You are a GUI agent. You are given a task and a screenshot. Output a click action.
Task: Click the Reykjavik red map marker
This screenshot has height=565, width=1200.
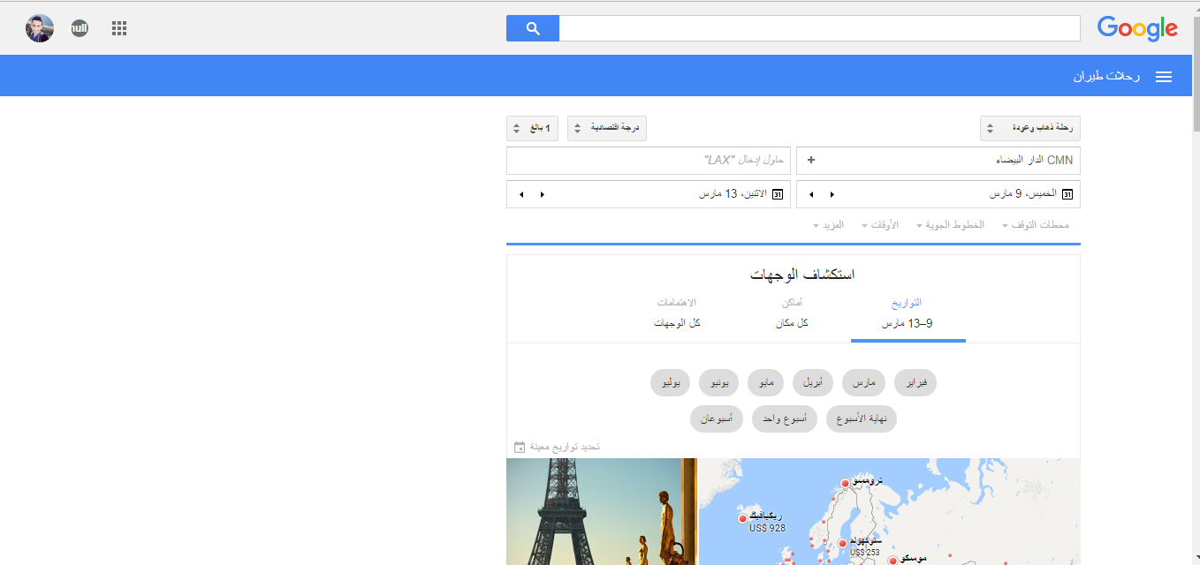point(742,519)
